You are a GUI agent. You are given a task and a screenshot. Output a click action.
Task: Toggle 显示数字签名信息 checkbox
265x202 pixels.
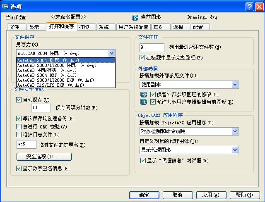point(19,168)
